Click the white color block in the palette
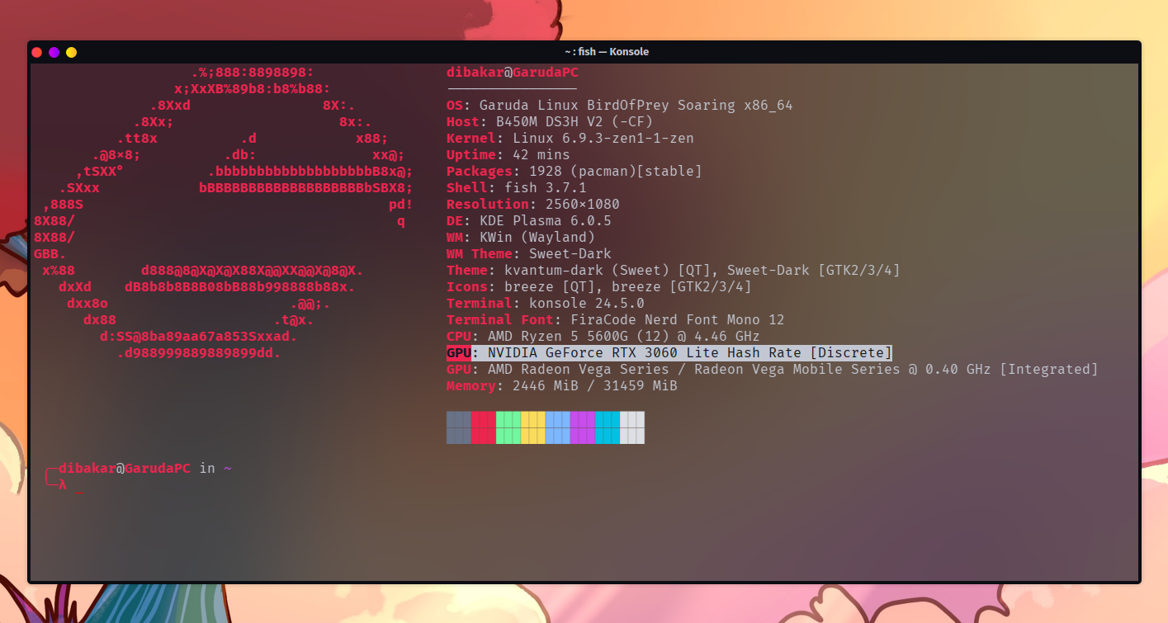 632,427
